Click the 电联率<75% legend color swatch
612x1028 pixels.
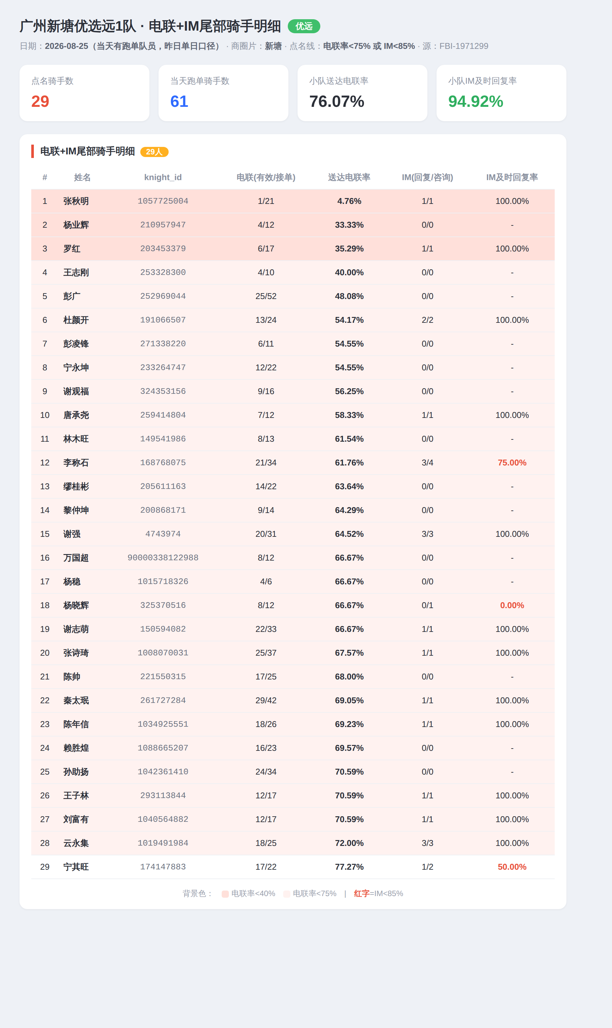286,894
